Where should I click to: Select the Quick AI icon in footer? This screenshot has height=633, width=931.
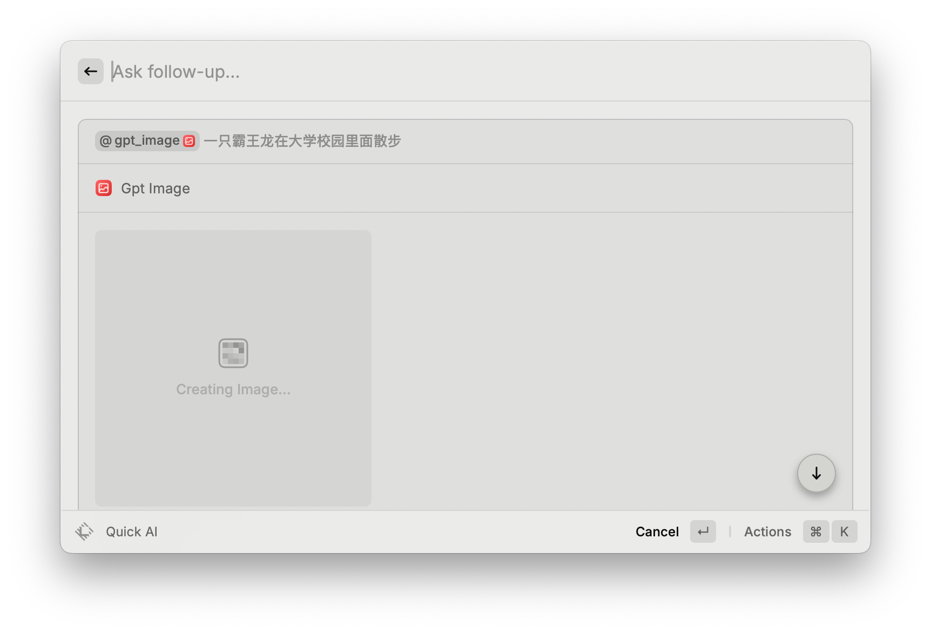(x=84, y=531)
